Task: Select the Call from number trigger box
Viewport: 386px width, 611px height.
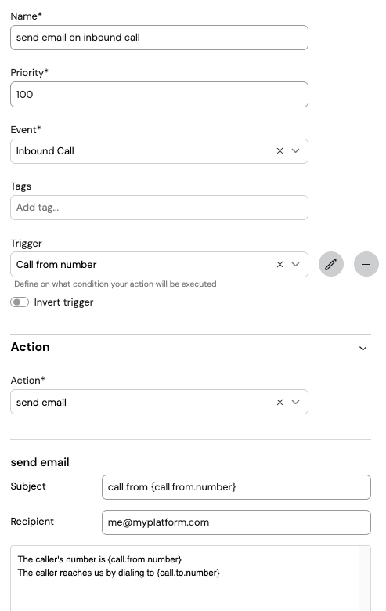Action: point(159,264)
